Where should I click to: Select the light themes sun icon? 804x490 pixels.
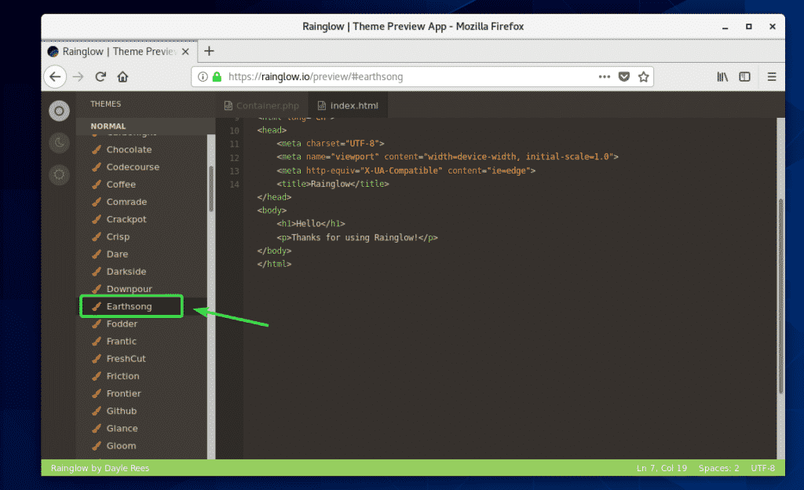(59, 175)
